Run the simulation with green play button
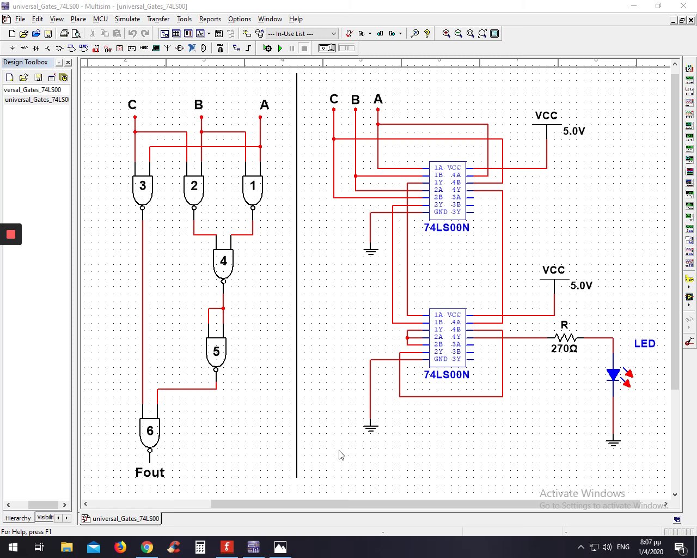697x558 pixels. [x=280, y=48]
